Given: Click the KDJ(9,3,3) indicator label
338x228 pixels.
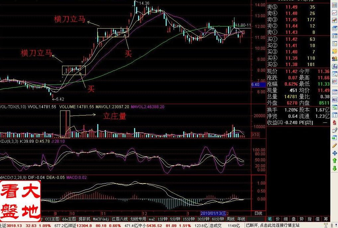Looking at the screenshot, I should [x=10, y=141].
